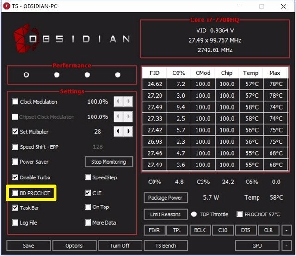Click the C0% column header
This screenshot has height=256, width=296.
pyautogui.click(x=179, y=73)
